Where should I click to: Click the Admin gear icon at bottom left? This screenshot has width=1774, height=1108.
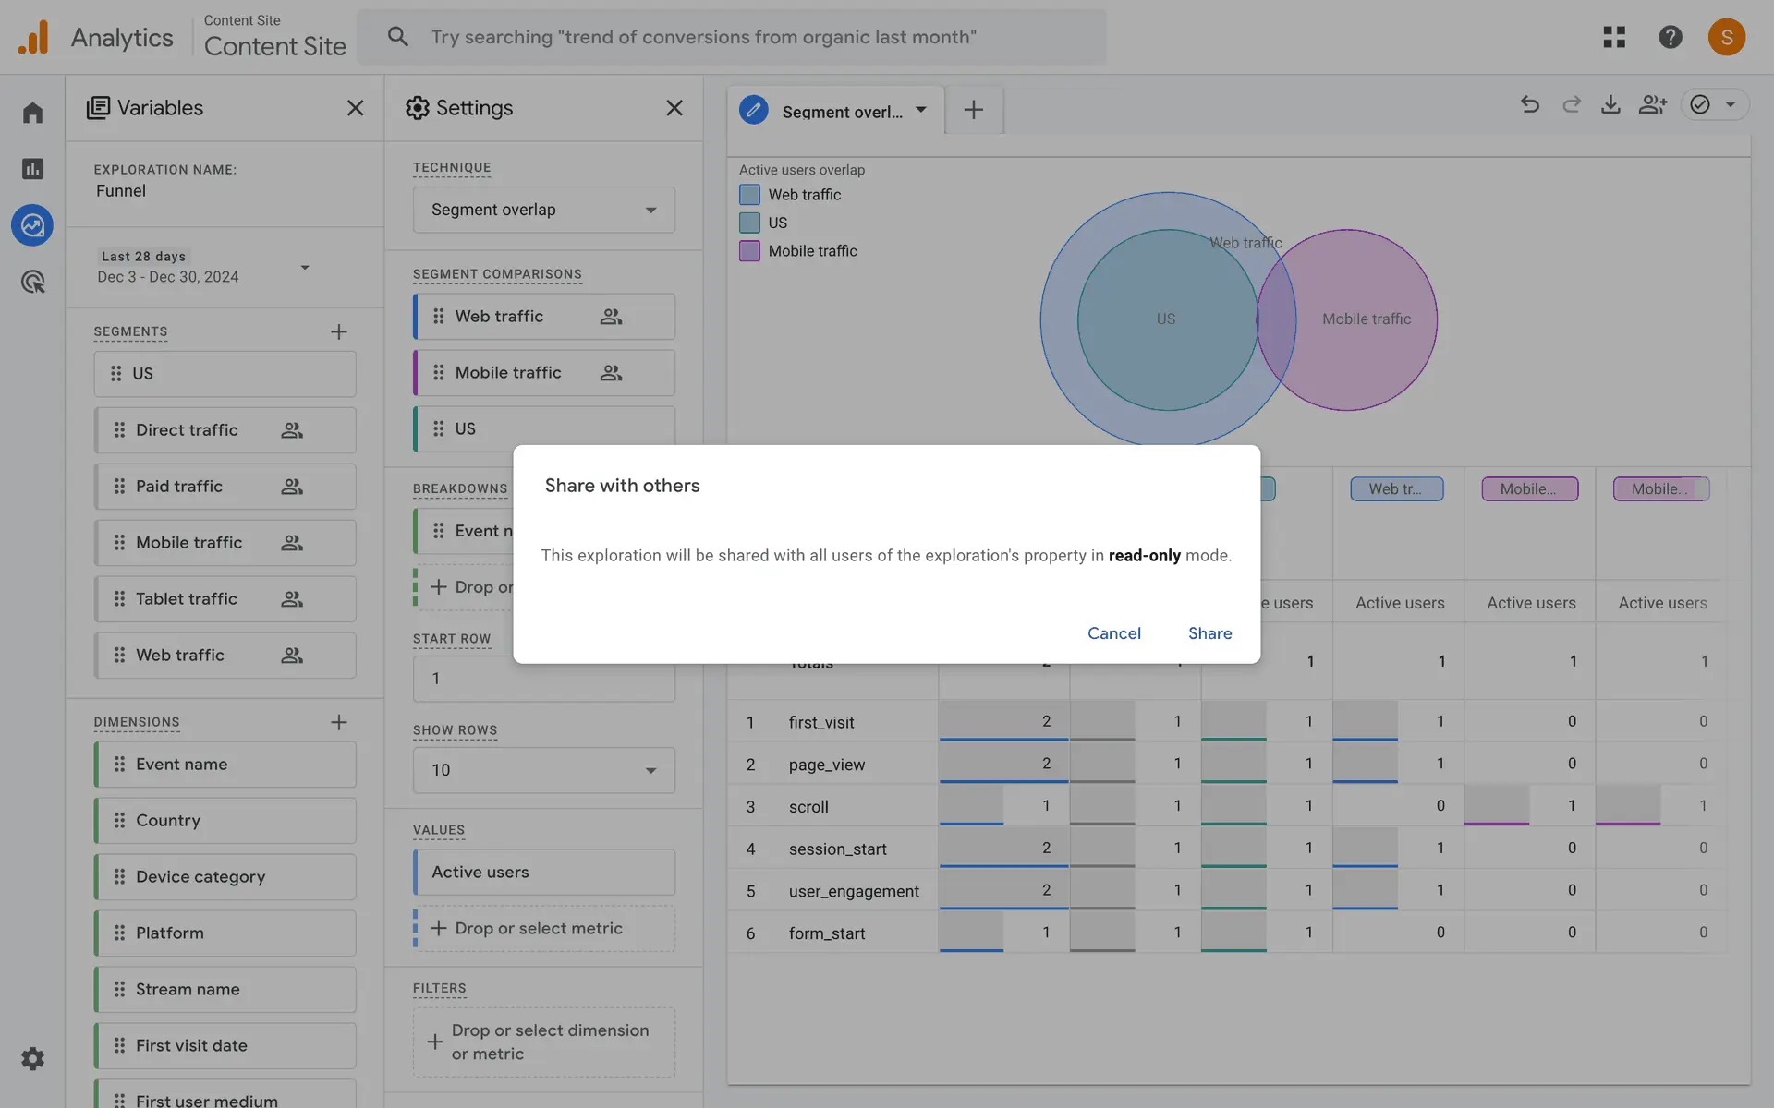[x=33, y=1058]
